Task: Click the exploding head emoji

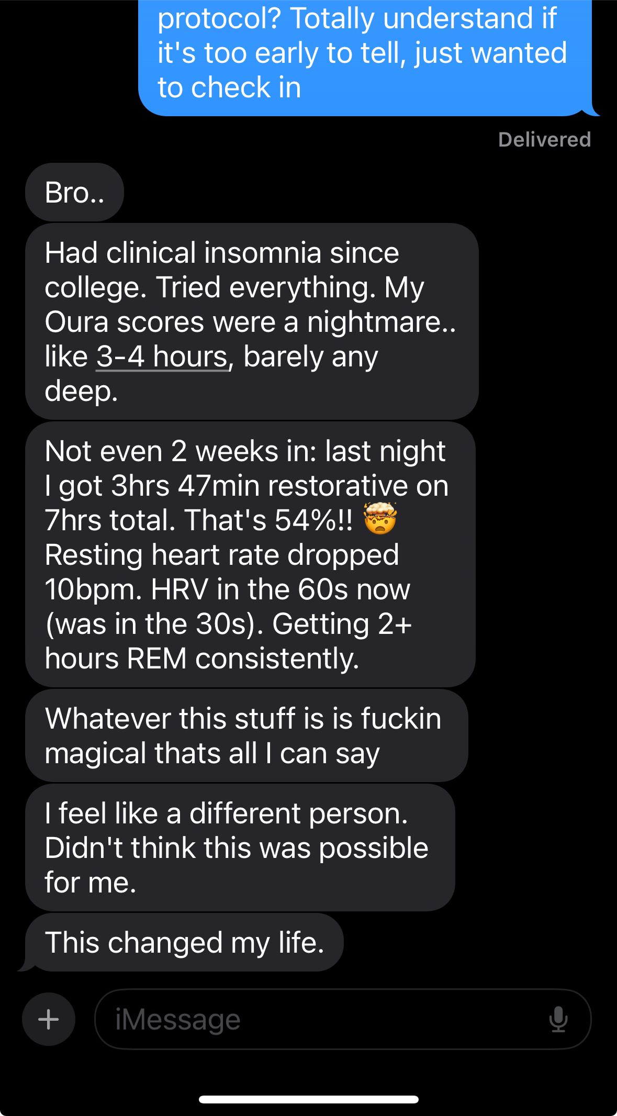Action: pyautogui.click(x=380, y=519)
